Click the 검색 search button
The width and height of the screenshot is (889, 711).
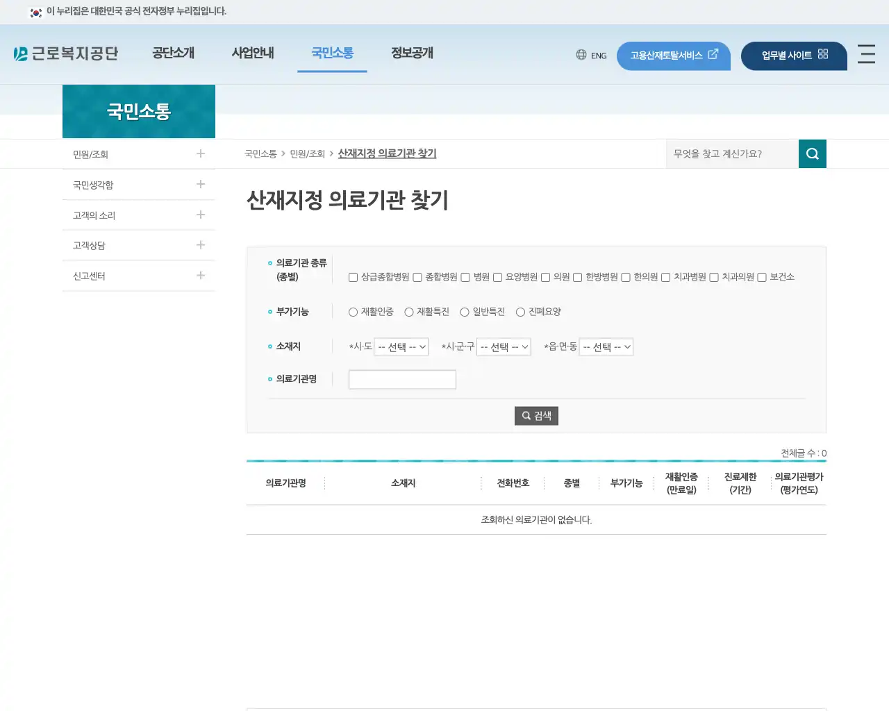click(x=536, y=415)
